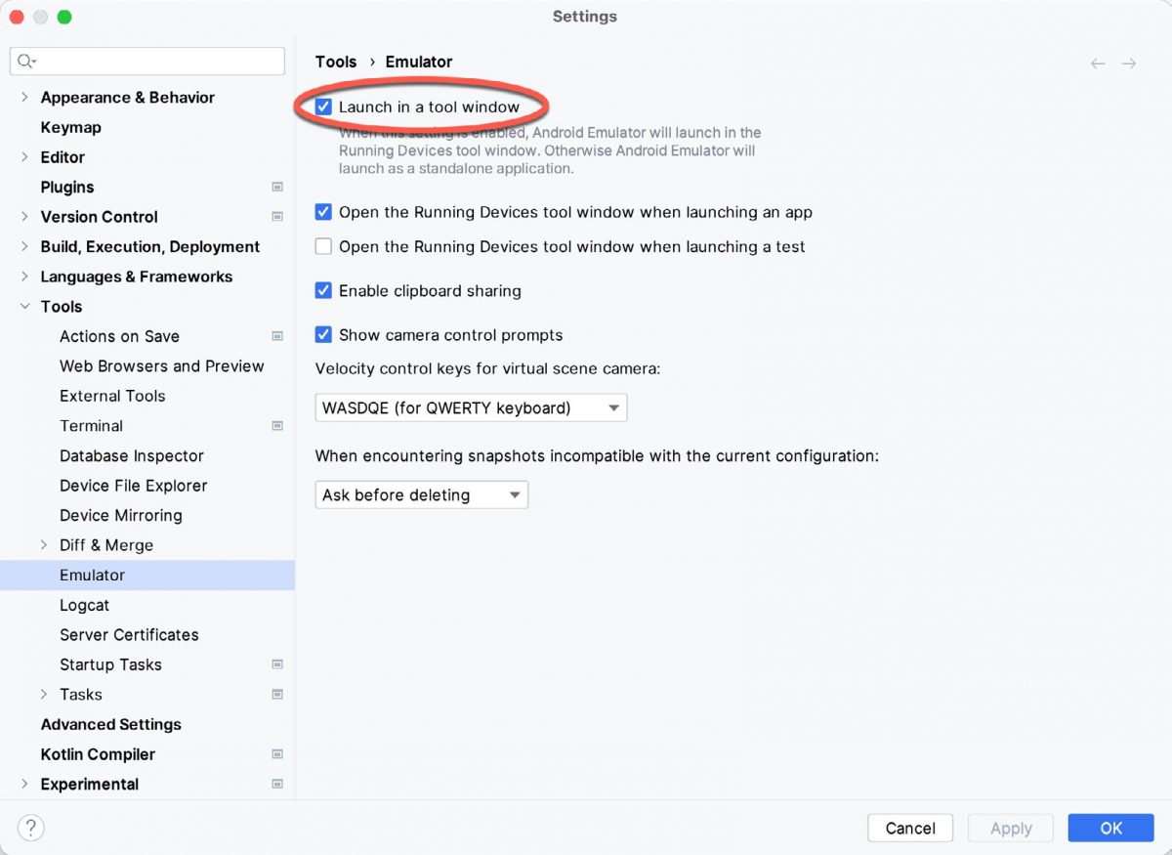Expand the Appearance & Behavior section
The width and height of the screenshot is (1172, 855).
pyautogui.click(x=23, y=97)
